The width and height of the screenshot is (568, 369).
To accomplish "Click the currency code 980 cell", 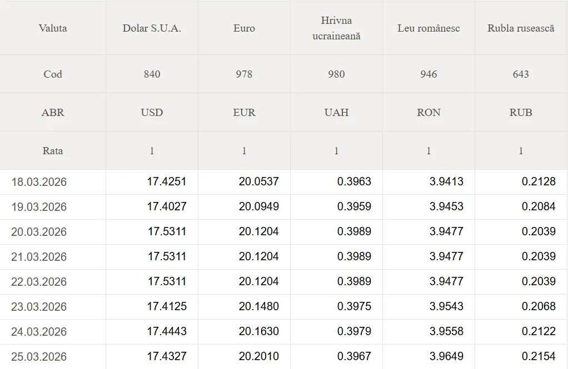I will click(x=336, y=74).
